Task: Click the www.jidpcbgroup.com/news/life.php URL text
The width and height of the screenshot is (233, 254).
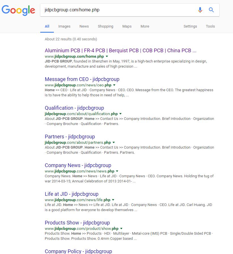Action: (x=78, y=200)
